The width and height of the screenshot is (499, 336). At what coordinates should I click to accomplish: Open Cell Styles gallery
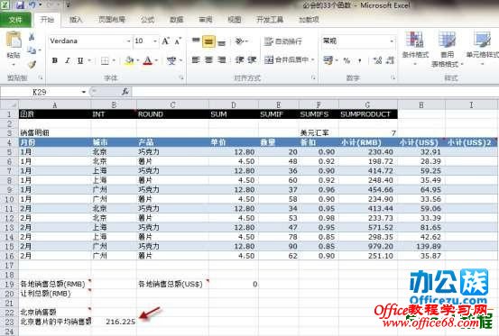pos(483,48)
